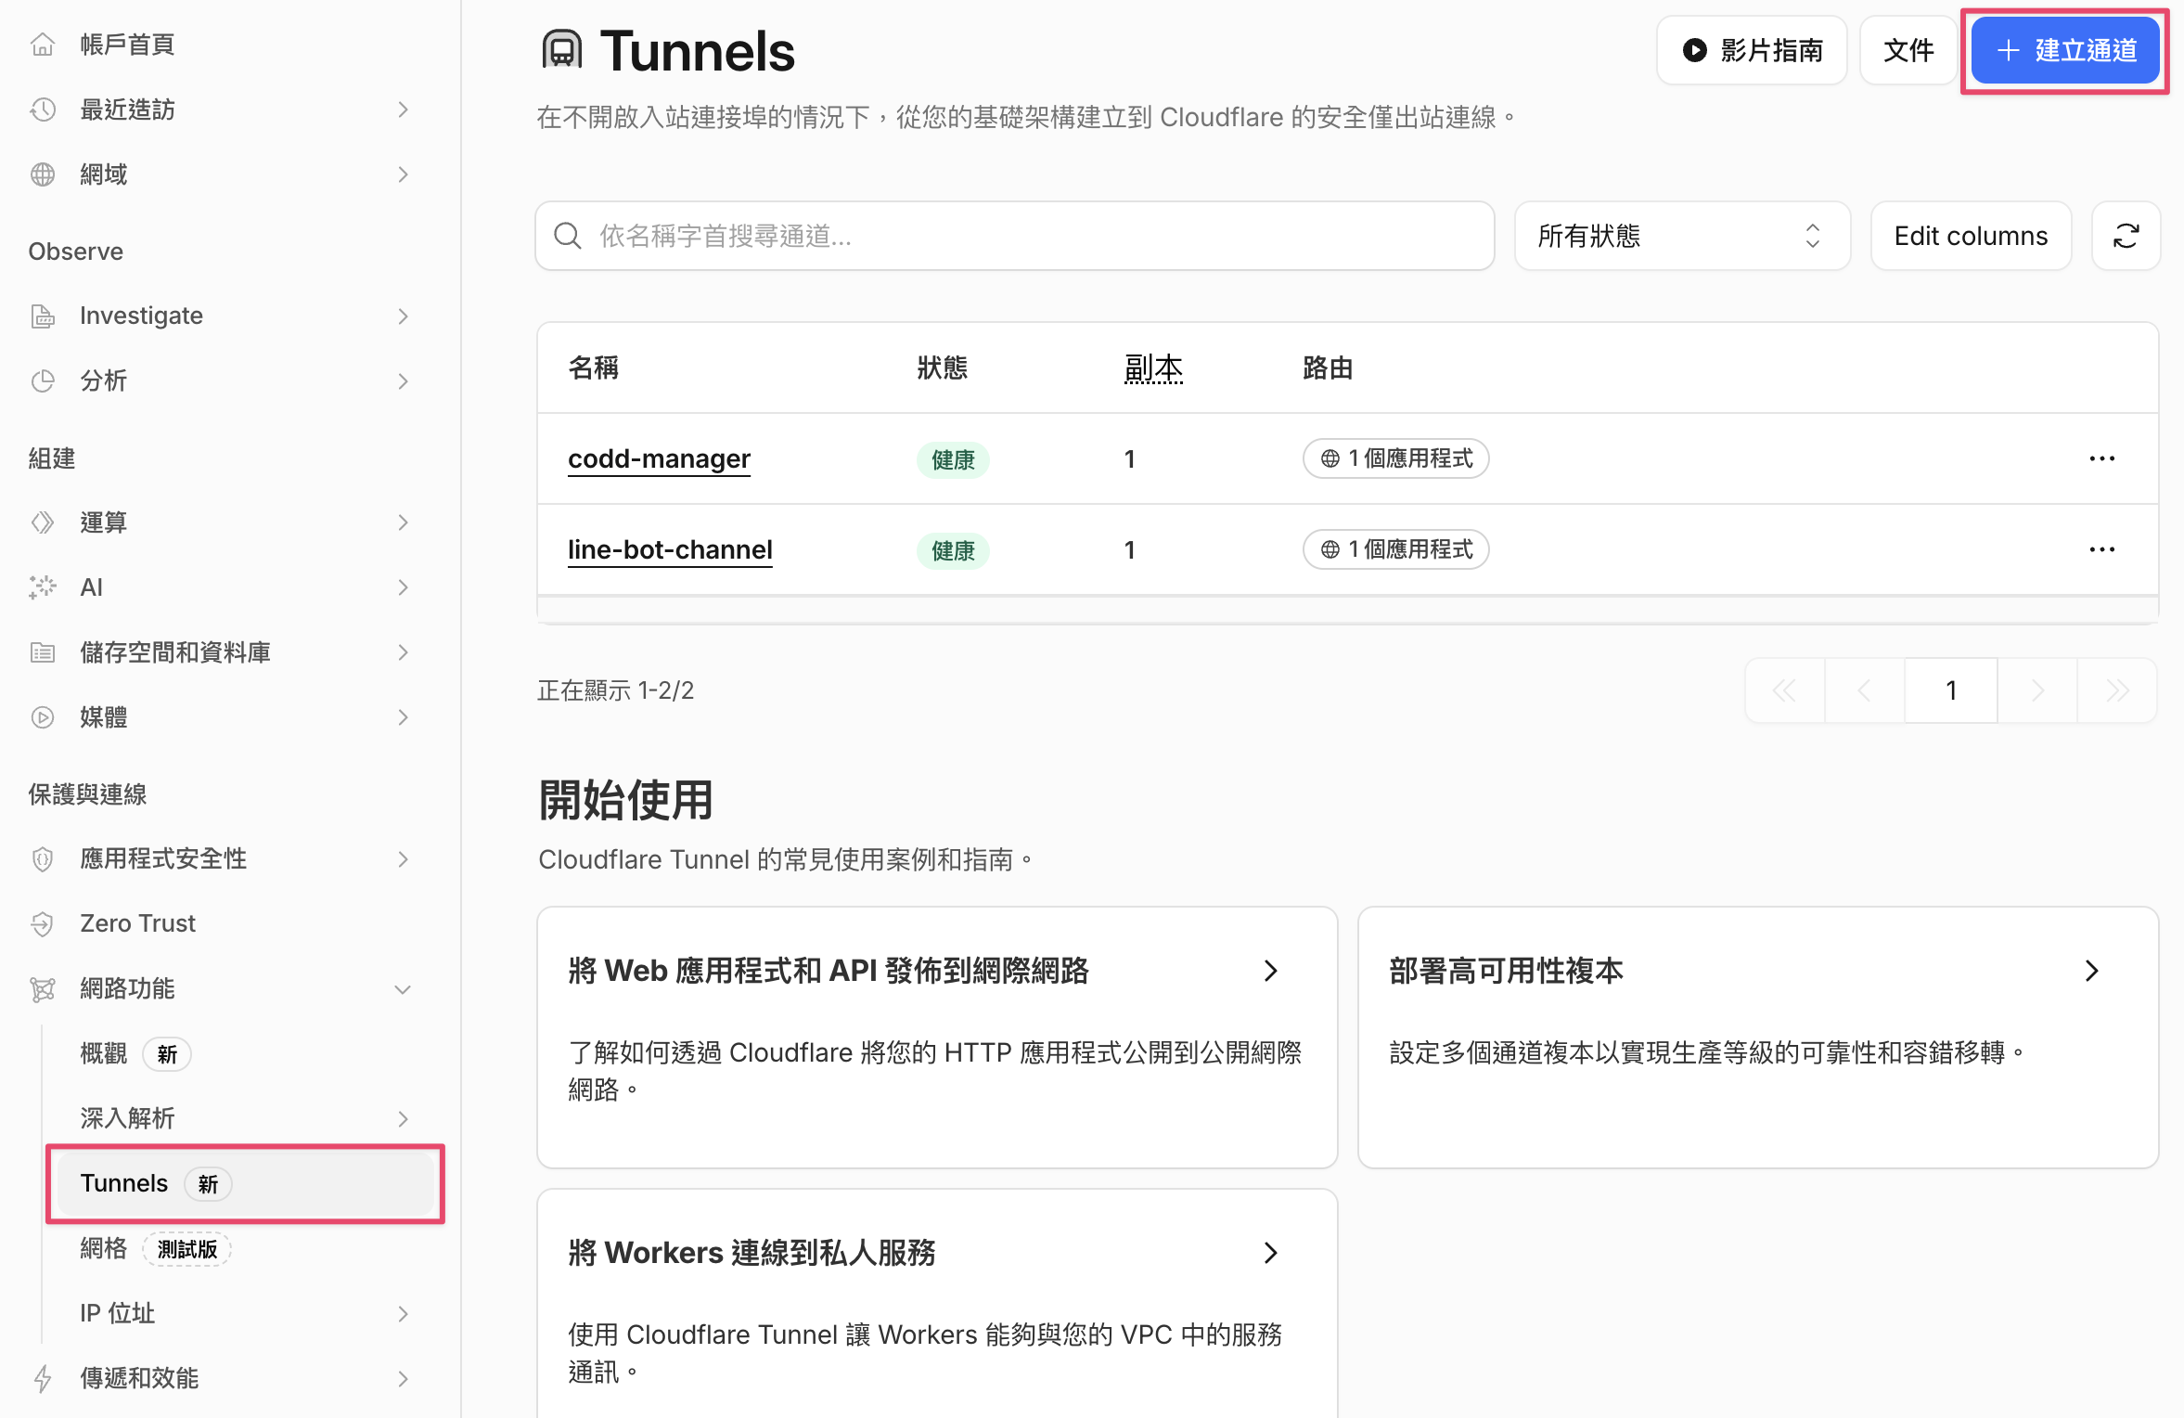
Task: Expand the 傳遞和效能 chevron
Action: pos(403,1379)
